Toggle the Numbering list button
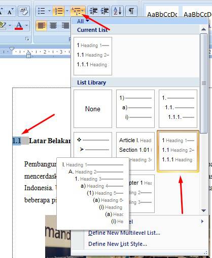This screenshot has height=258, width=212. pyautogui.click(x=58, y=11)
